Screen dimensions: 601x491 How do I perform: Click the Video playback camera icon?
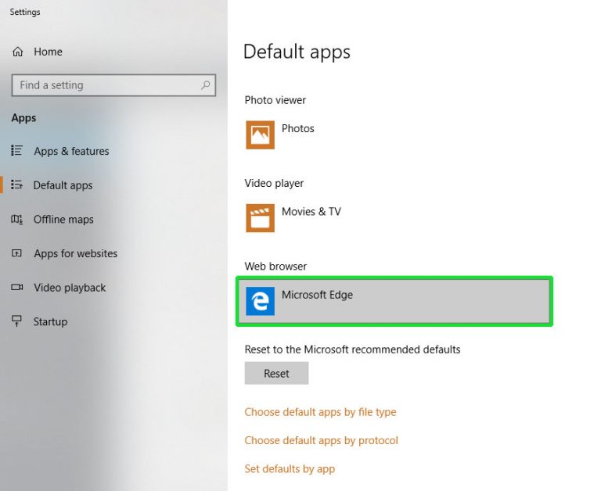click(17, 287)
